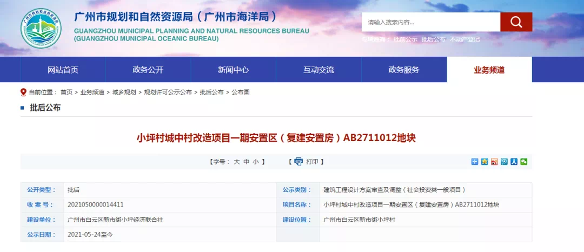The height and width of the screenshot is (252, 584).
Task: Open the blue plus share-more icon
Action: tap(474, 162)
